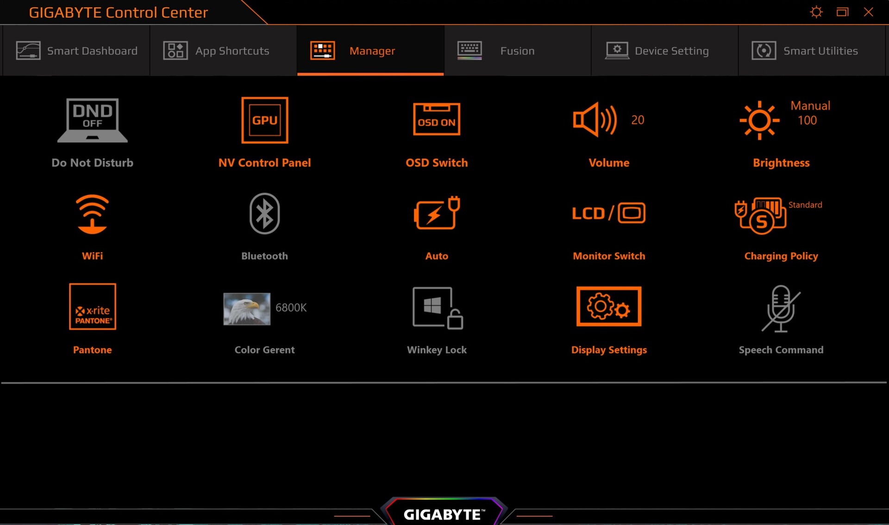Viewport: 889px width, 525px height.
Task: Click the Charging Policy label
Action: (x=781, y=256)
